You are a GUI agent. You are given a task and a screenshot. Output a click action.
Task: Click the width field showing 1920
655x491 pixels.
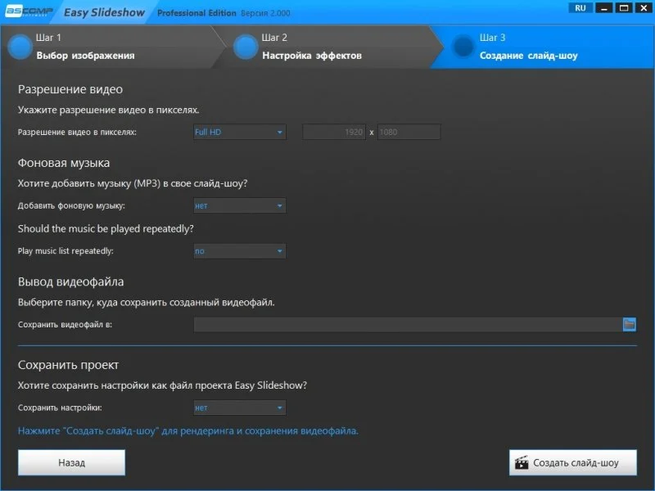[x=334, y=133]
